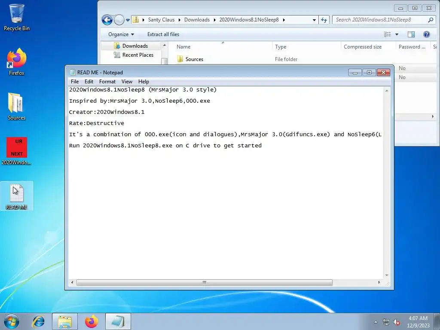Click Extract all files in Explorer
The image size is (440, 330).
163,34
